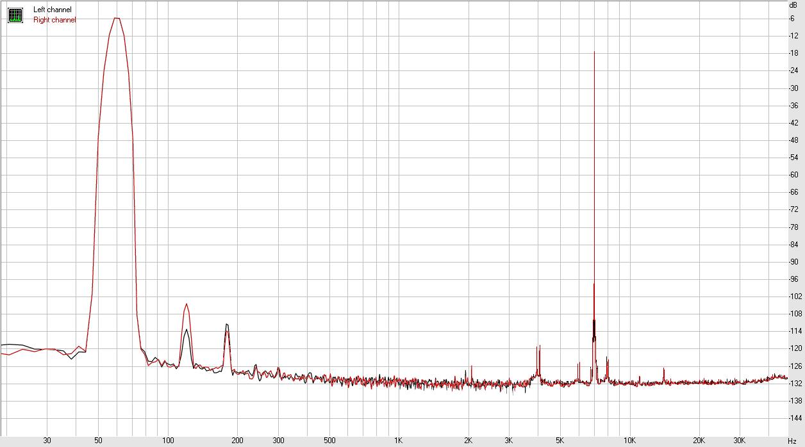Click the -102 dB axis value
The height and width of the screenshot is (447, 805).
(x=795, y=297)
